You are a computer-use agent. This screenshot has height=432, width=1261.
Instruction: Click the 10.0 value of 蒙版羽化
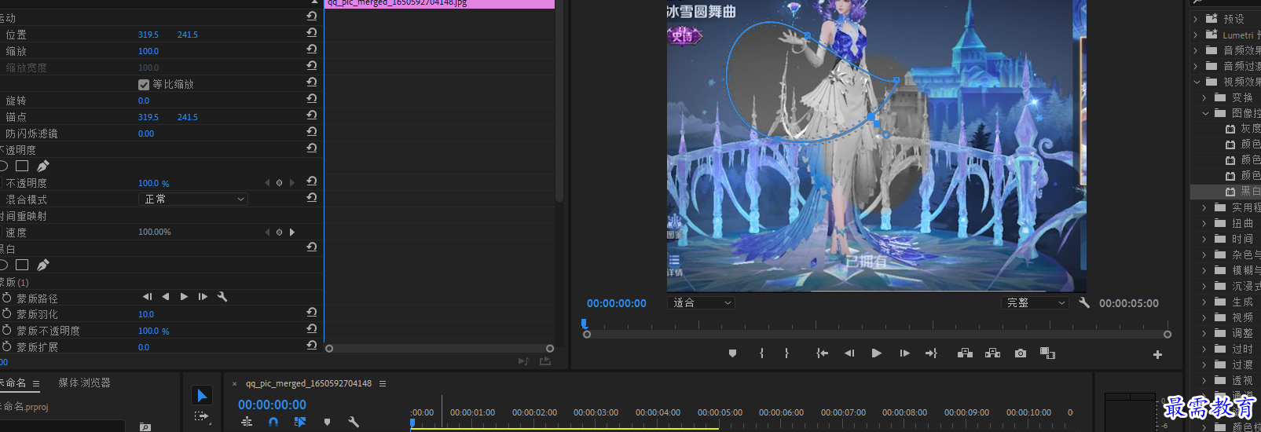pyautogui.click(x=146, y=314)
